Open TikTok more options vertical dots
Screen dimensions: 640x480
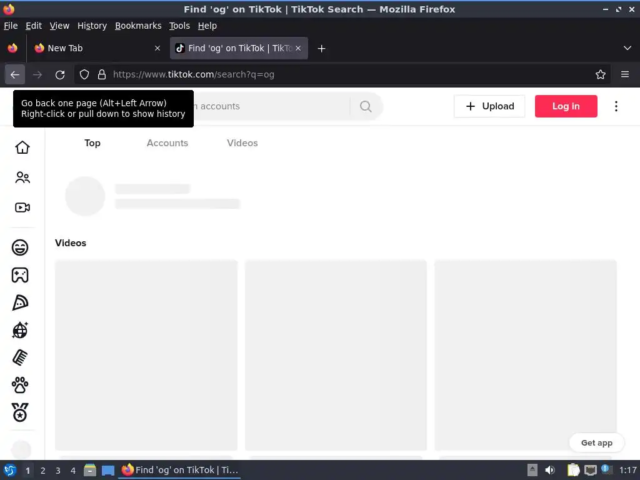[616, 106]
